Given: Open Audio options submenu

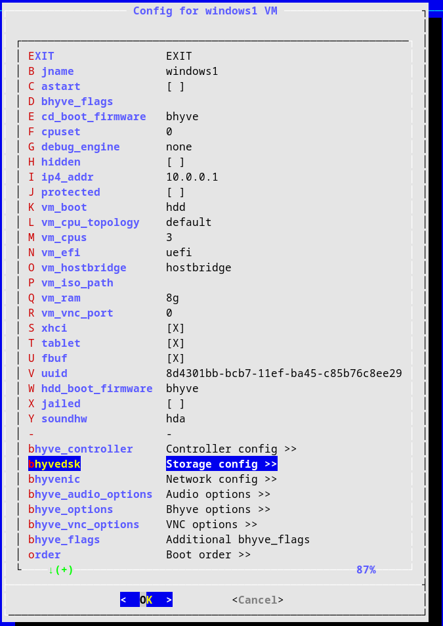Looking at the screenshot, I should [x=218, y=495].
